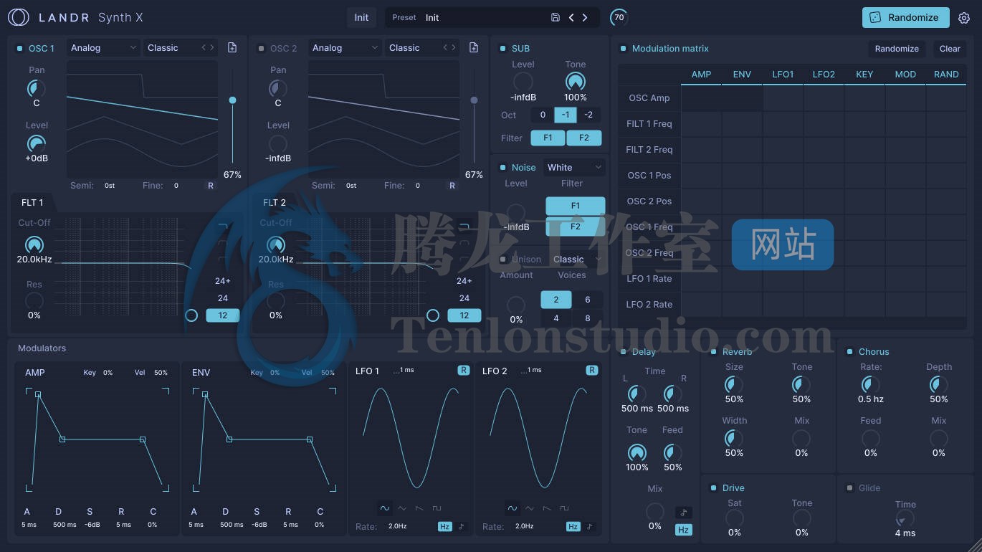Select the sine waveform for LFO 1

[385, 508]
